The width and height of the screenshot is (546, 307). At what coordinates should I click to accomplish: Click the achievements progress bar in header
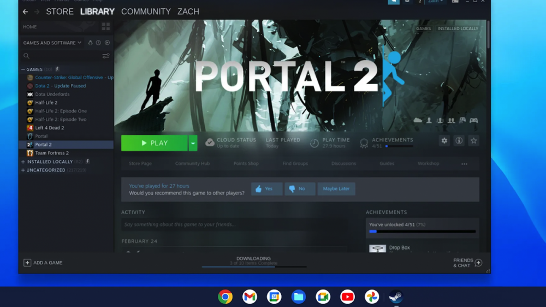pyautogui.click(x=400, y=146)
